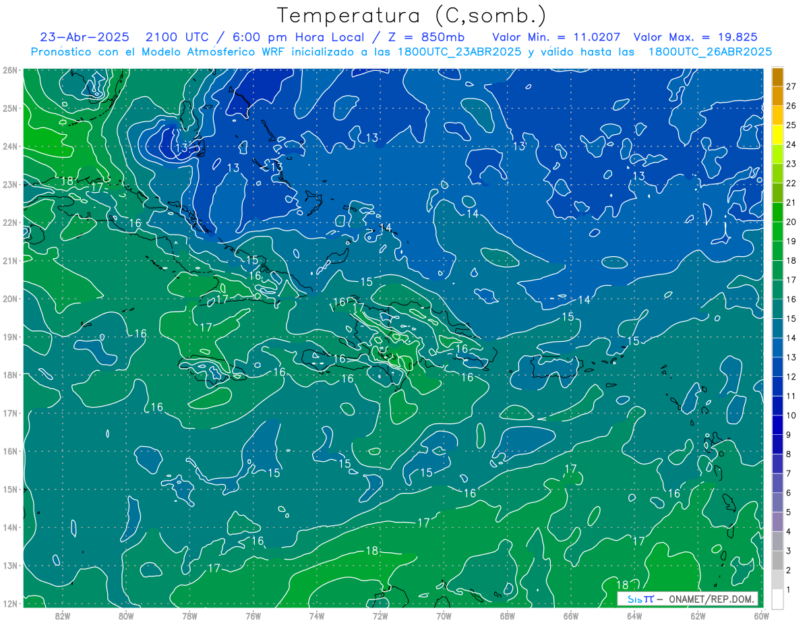Click color scale label 27
This screenshot has width=809, height=625.
[791, 86]
